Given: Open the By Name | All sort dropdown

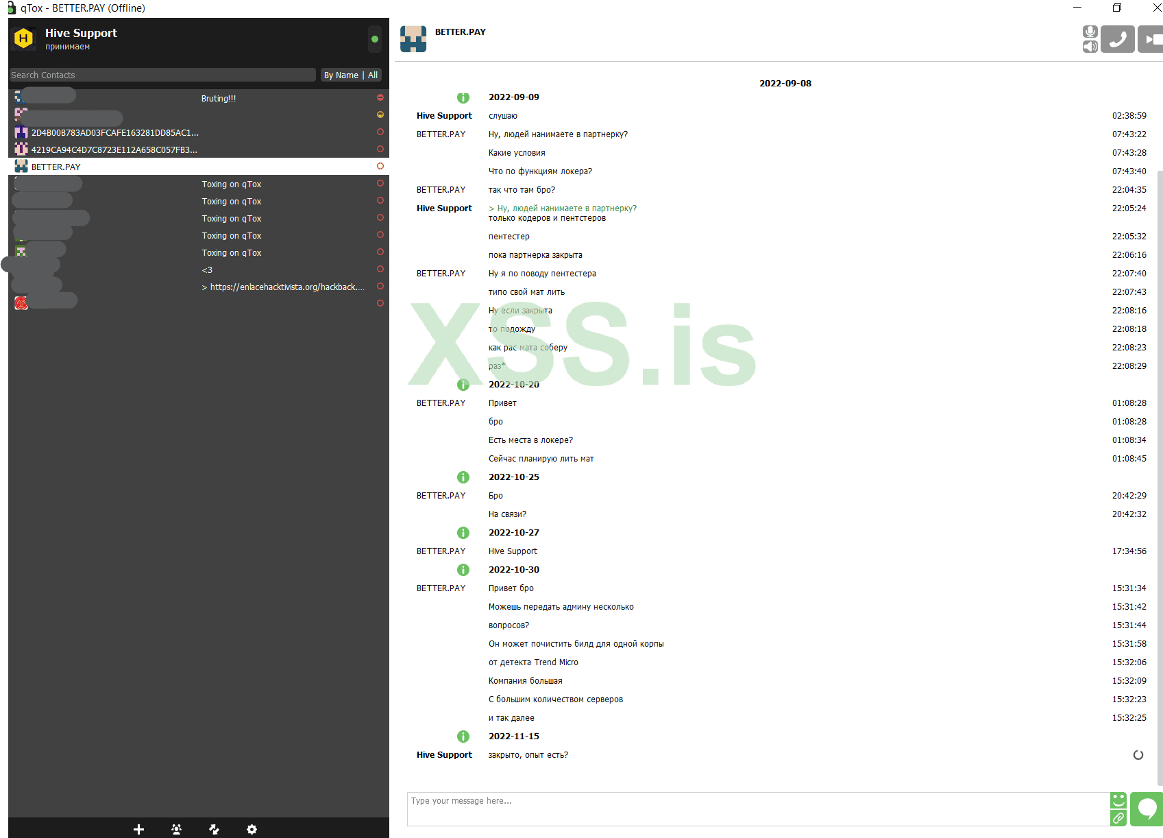Looking at the screenshot, I should click(351, 75).
